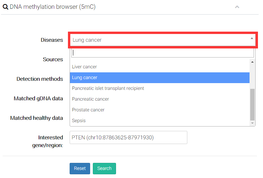The width and height of the screenshot is (263, 178).
Task: Click the list scrollbar up arrow
Action: (253, 62)
